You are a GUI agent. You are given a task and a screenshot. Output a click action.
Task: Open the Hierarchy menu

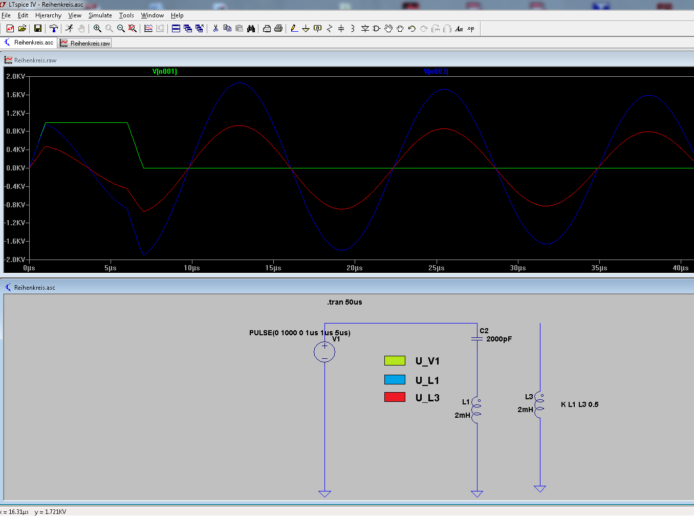coord(48,15)
